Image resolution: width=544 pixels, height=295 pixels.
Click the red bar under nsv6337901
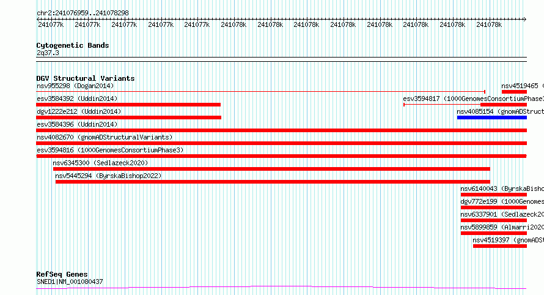(494, 220)
